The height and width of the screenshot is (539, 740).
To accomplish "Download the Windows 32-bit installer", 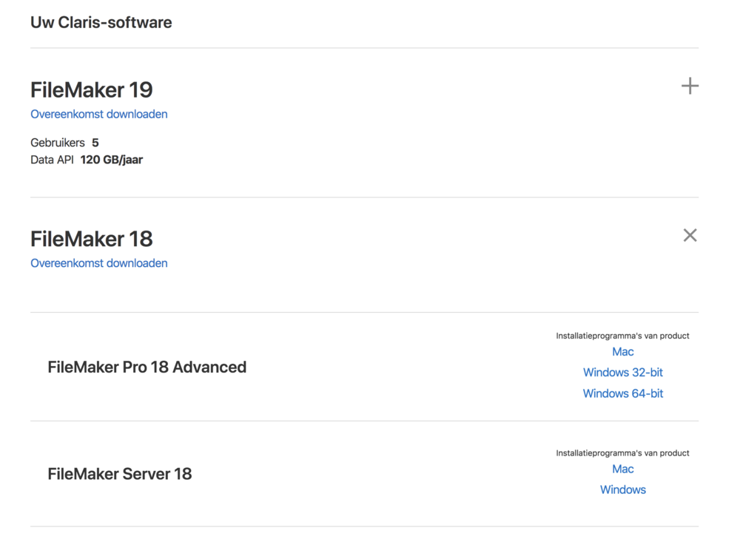I will 622,373.
